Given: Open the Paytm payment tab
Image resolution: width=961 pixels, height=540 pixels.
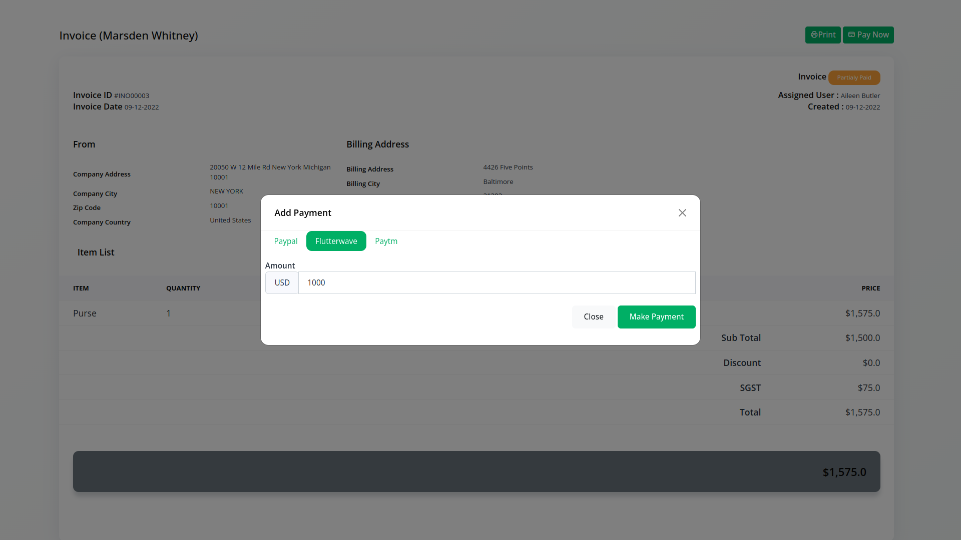Looking at the screenshot, I should tap(386, 241).
